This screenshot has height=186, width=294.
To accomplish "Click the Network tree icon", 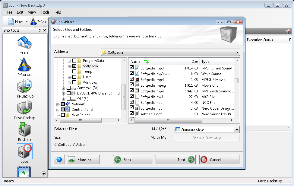I will pyautogui.click(x=68, y=104).
